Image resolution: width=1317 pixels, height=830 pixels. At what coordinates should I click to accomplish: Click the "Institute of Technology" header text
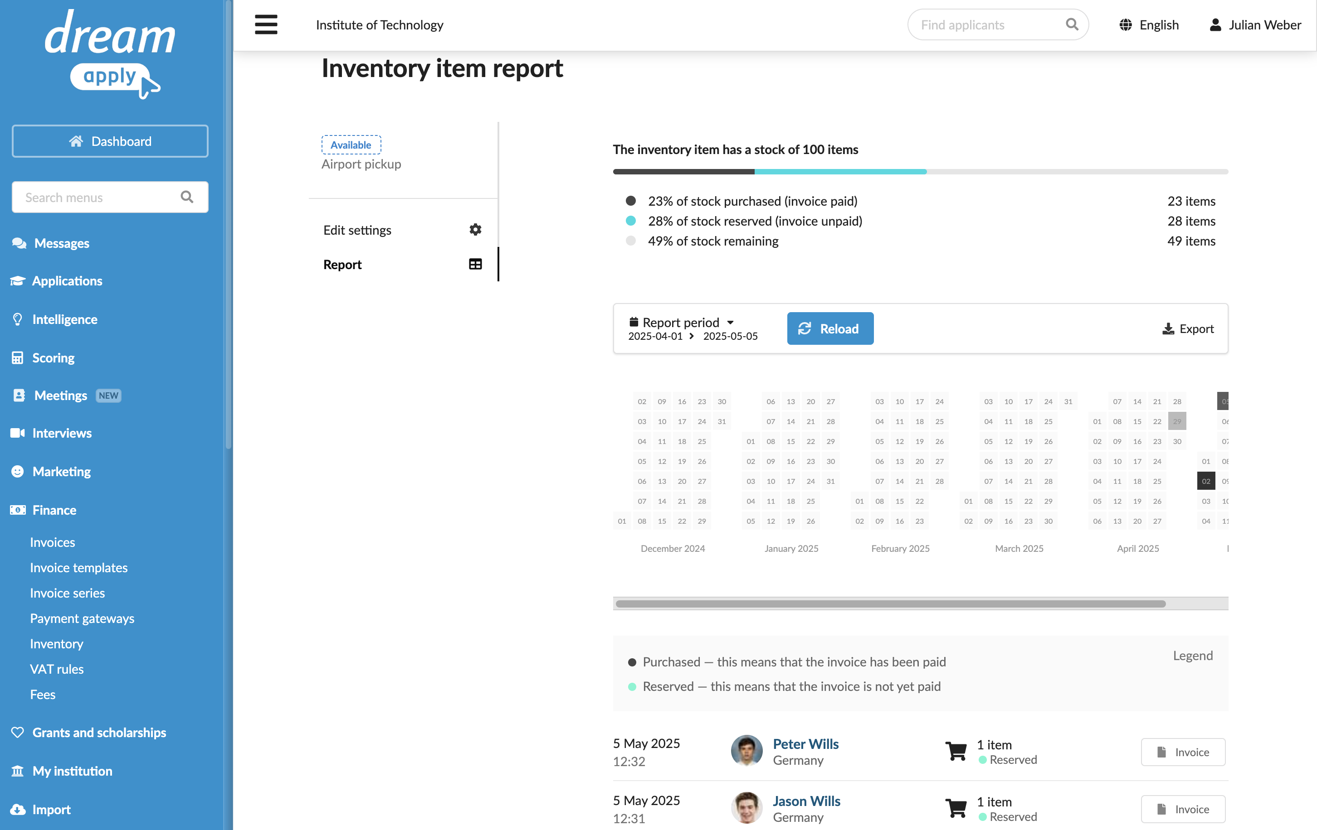pos(380,25)
